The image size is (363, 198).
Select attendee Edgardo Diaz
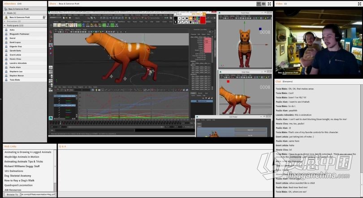(25, 47)
